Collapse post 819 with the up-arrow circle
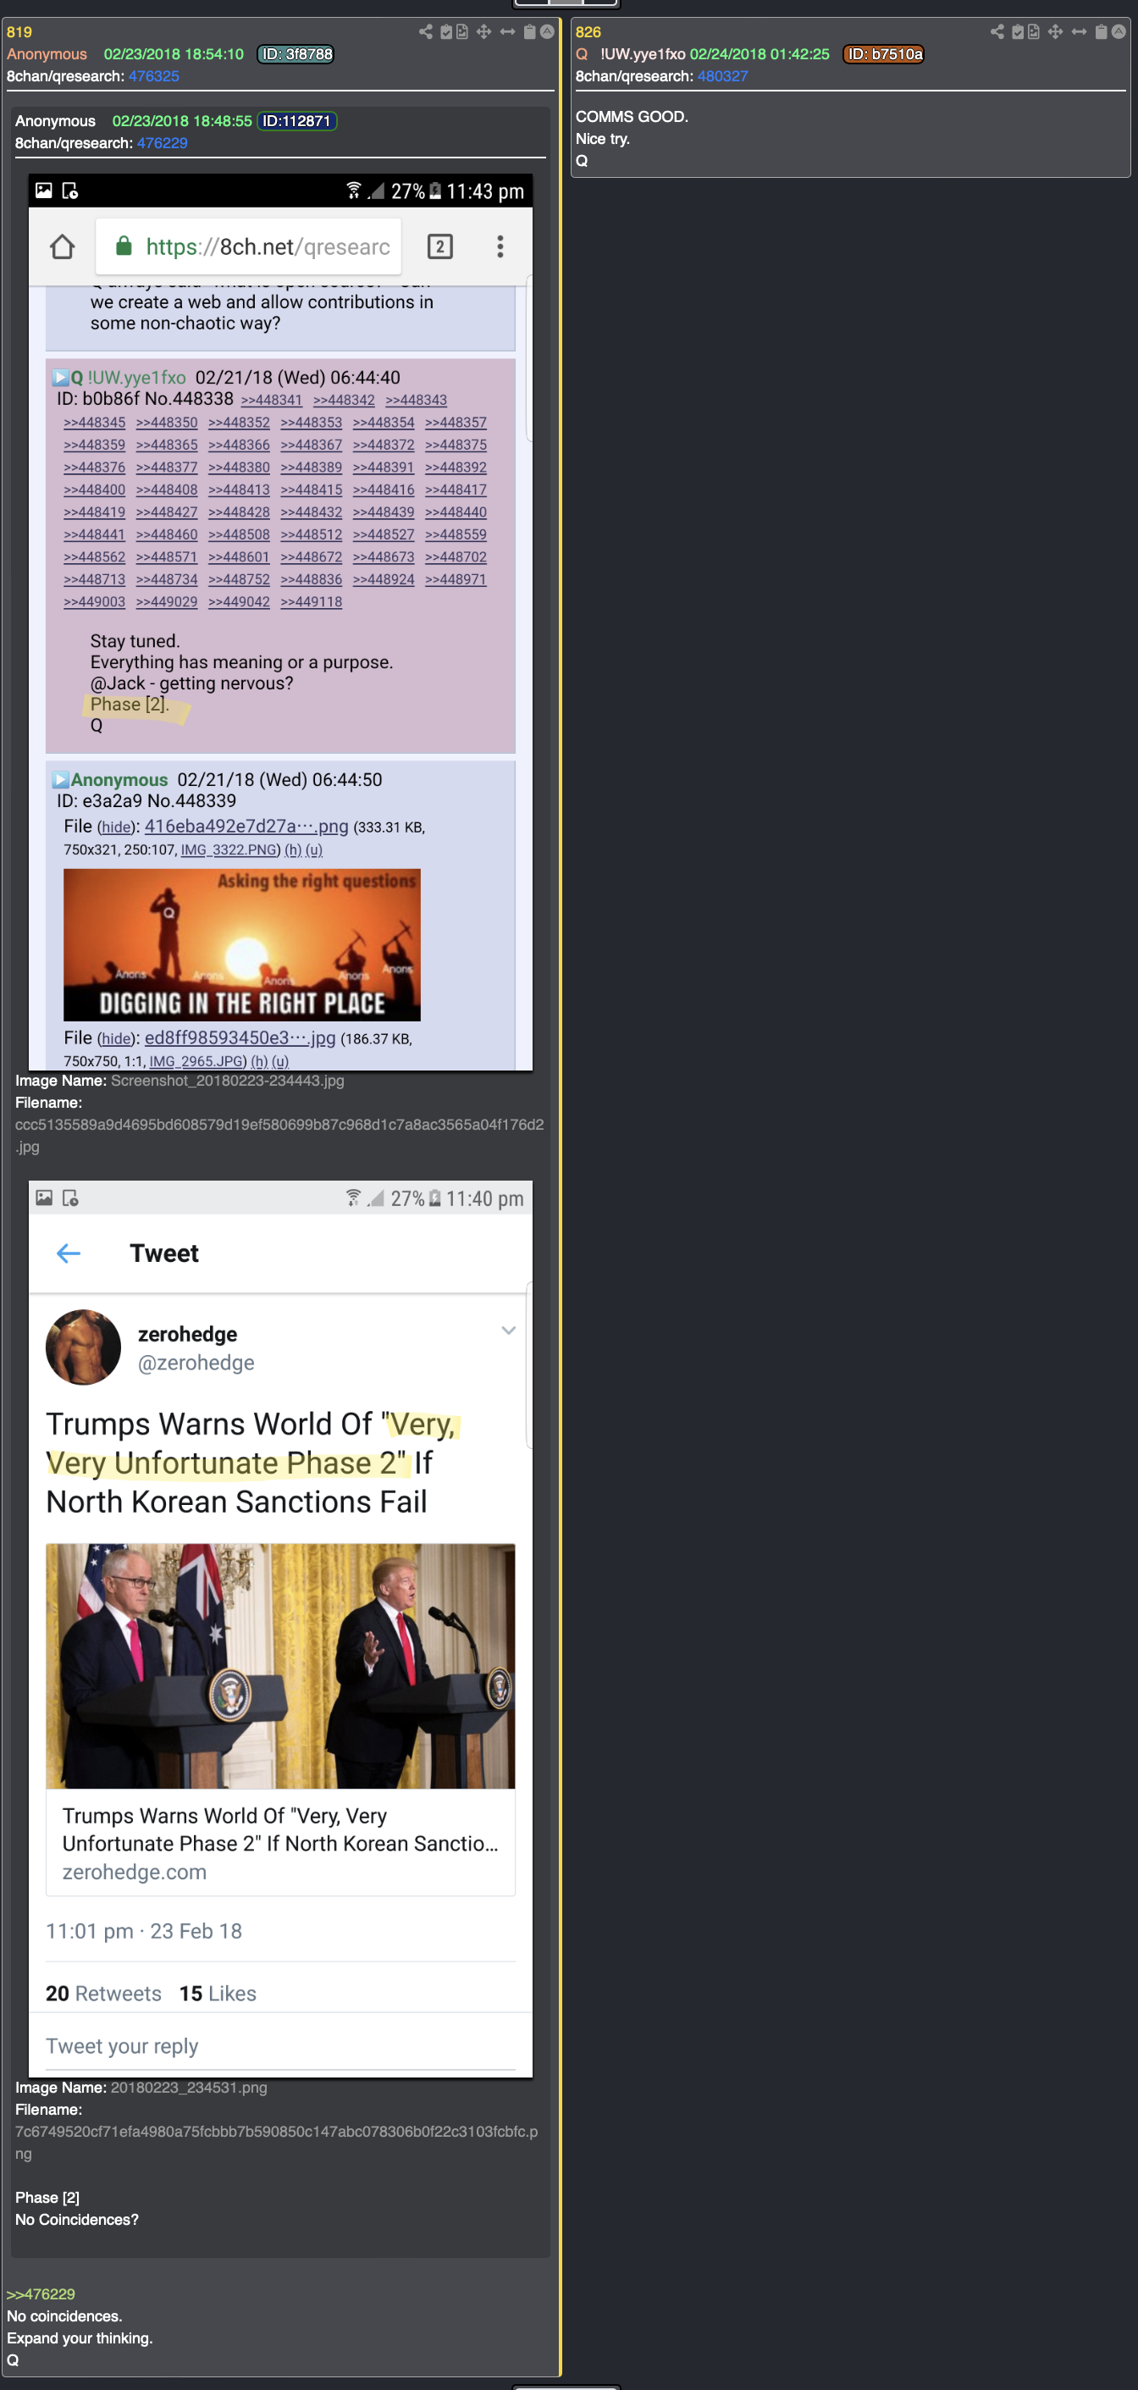The image size is (1138, 2390). tap(547, 31)
